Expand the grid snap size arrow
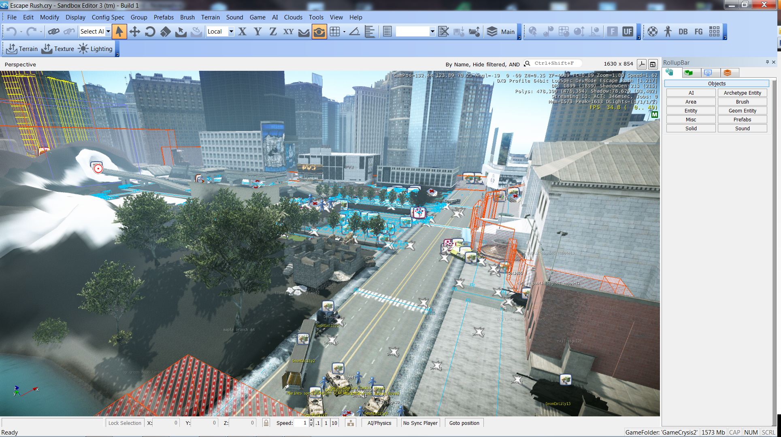The image size is (781, 437). (344, 32)
